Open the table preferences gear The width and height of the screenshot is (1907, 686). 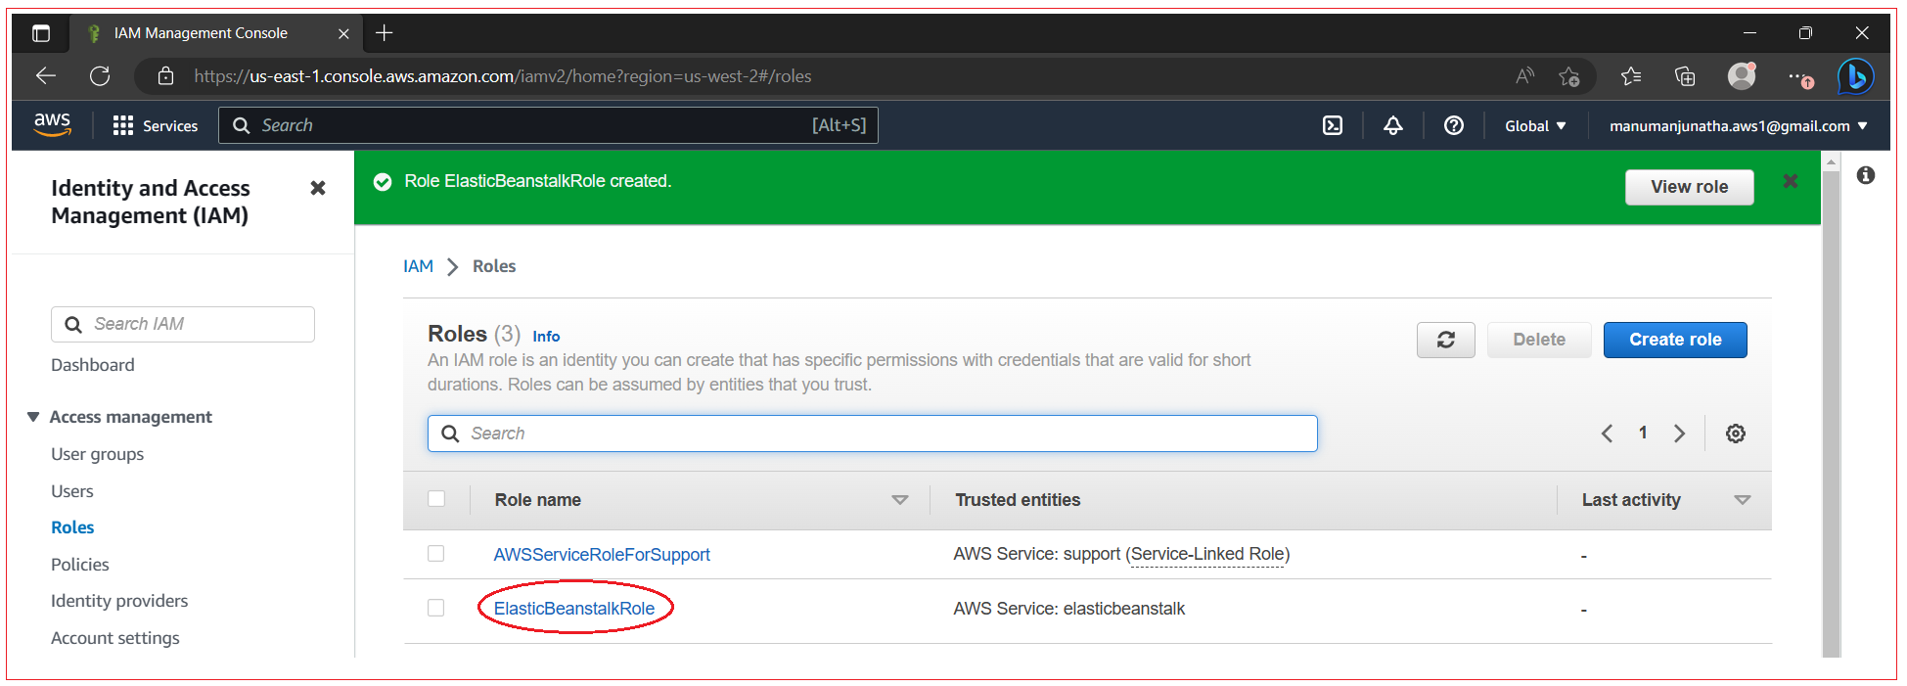pyautogui.click(x=1736, y=434)
